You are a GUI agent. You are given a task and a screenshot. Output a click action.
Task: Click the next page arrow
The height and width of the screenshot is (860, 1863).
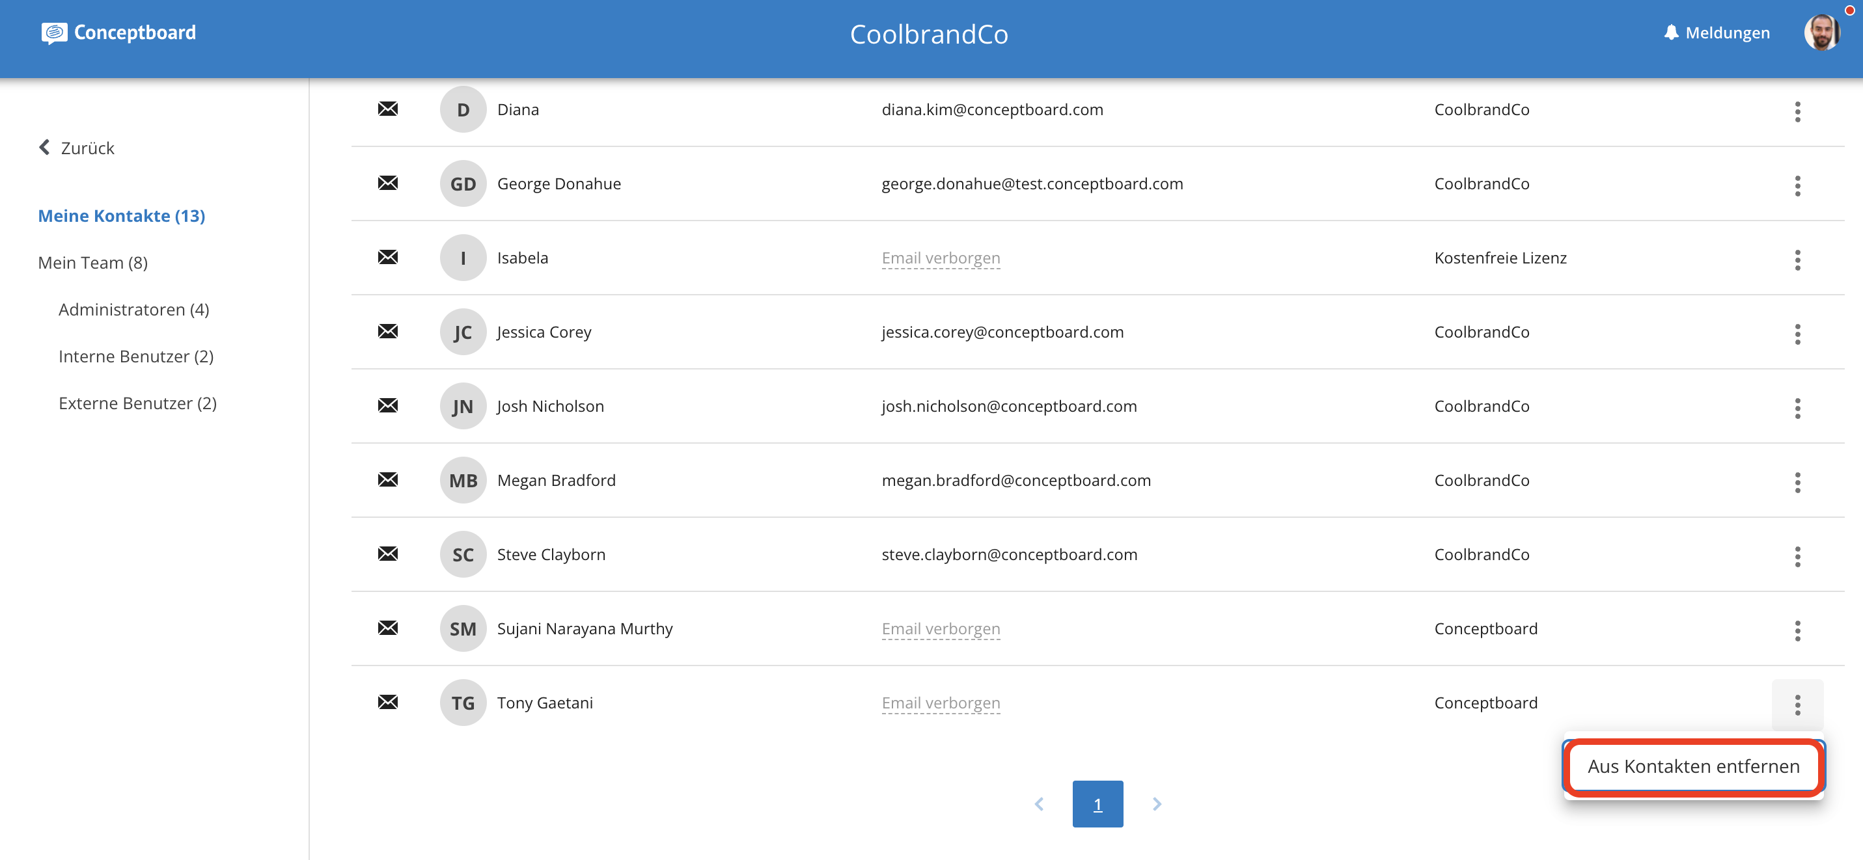pyautogui.click(x=1157, y=803)
